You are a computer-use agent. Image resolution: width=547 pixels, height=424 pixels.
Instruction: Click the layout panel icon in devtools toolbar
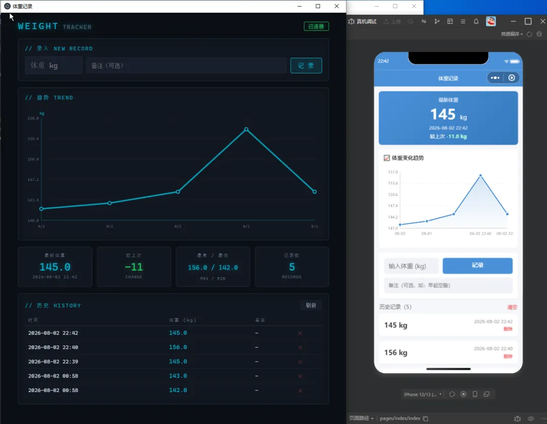click(x=450, y=22)
